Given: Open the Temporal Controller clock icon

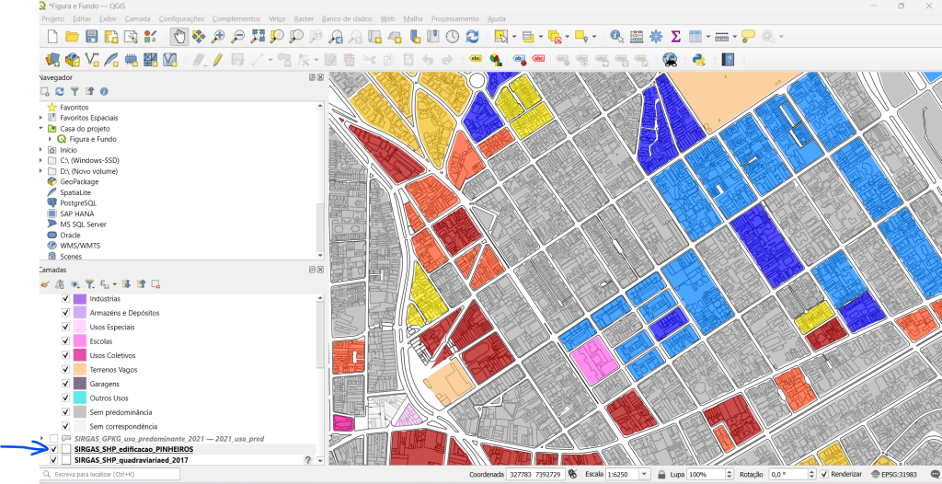Looking at the screenshot, I should click(453, 36).
